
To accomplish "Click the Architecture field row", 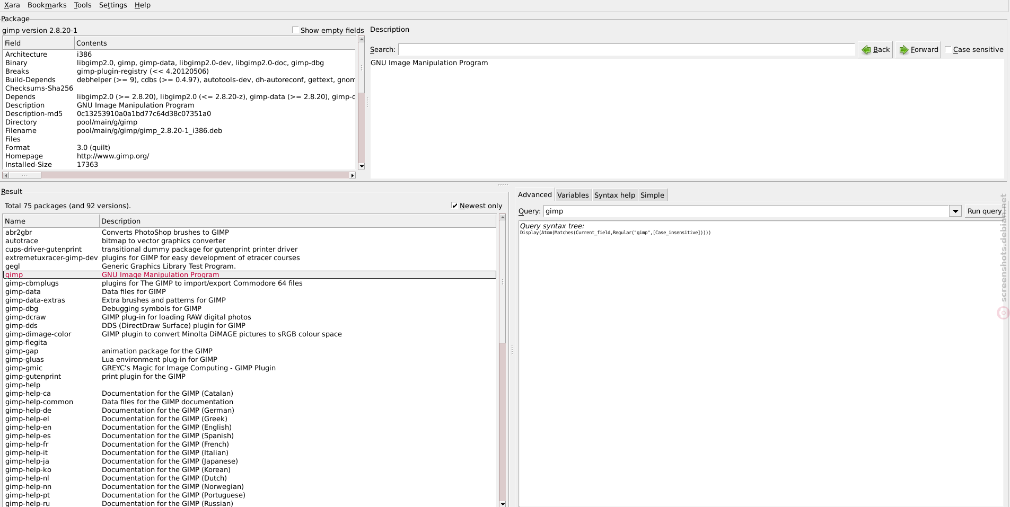I will [179, 55].
